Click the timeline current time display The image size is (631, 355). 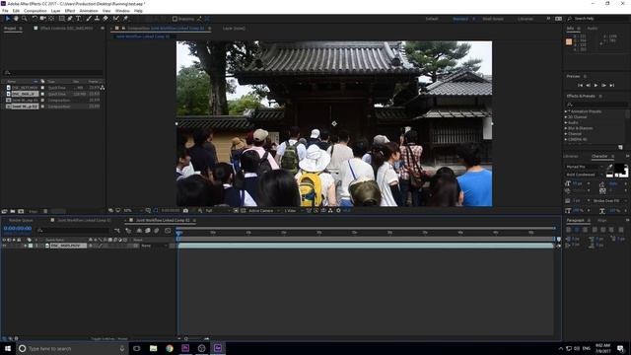click(x=18, y=228)
